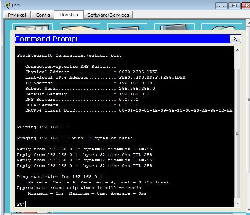Open the Config tab
The image size is (250, 215).
[43, 15]
